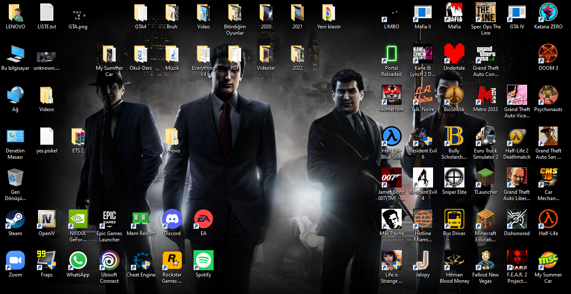Open the Denetim Masası icon
Viewport: 571px width, 294px height.
click(15, 137)
